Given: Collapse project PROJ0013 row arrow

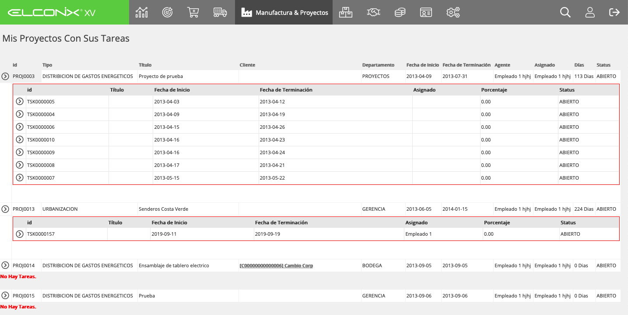Looking at the screenshot, I should coord(5,209).
